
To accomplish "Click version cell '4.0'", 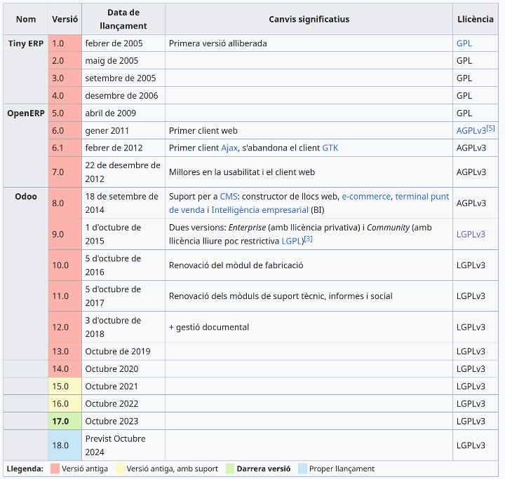I will [x=65, y=95].
